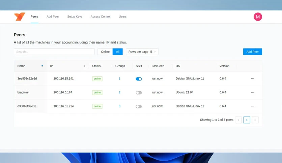Select the All peers filter
The height and width of the screenshot is (163, 282).
tap(118, 52)
